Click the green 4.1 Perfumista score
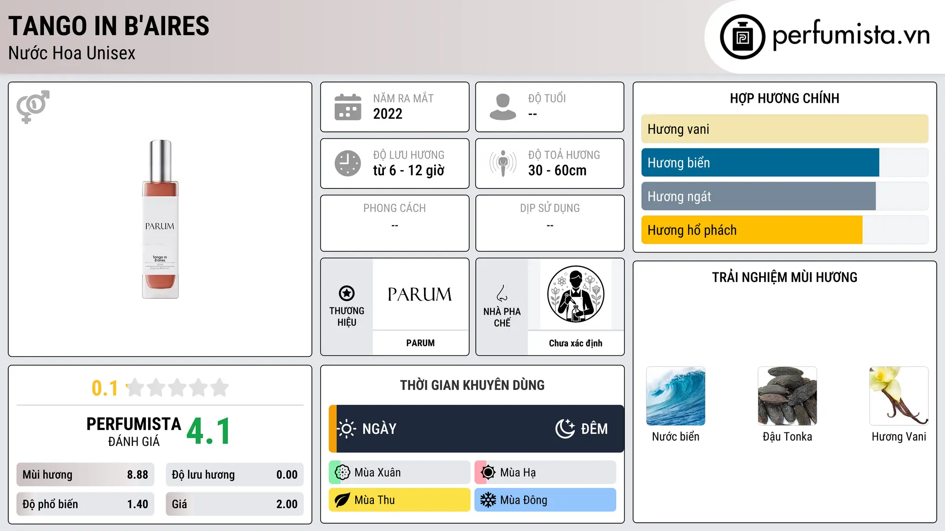Image resolution: width=945 pixels, height=531 pixels. [x=209, y=431]
